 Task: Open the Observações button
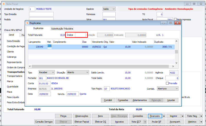point(82,116)
